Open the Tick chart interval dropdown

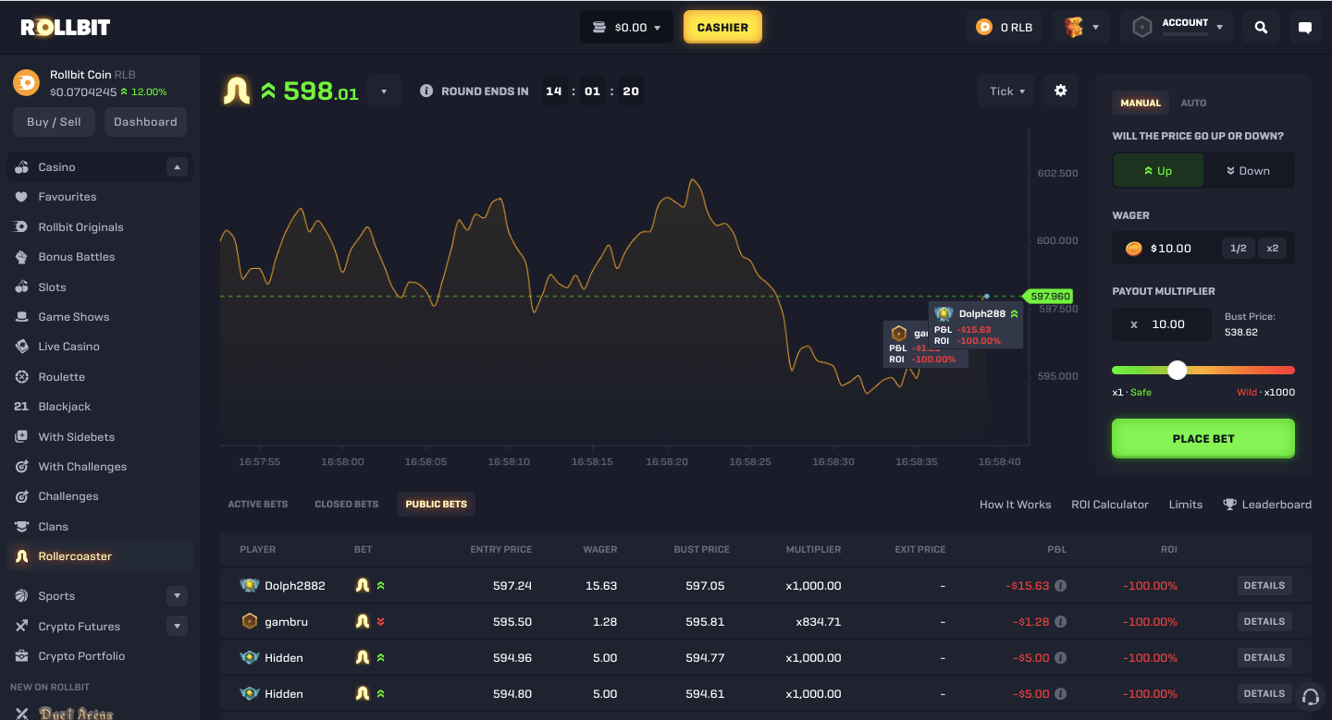(1005, 91)
